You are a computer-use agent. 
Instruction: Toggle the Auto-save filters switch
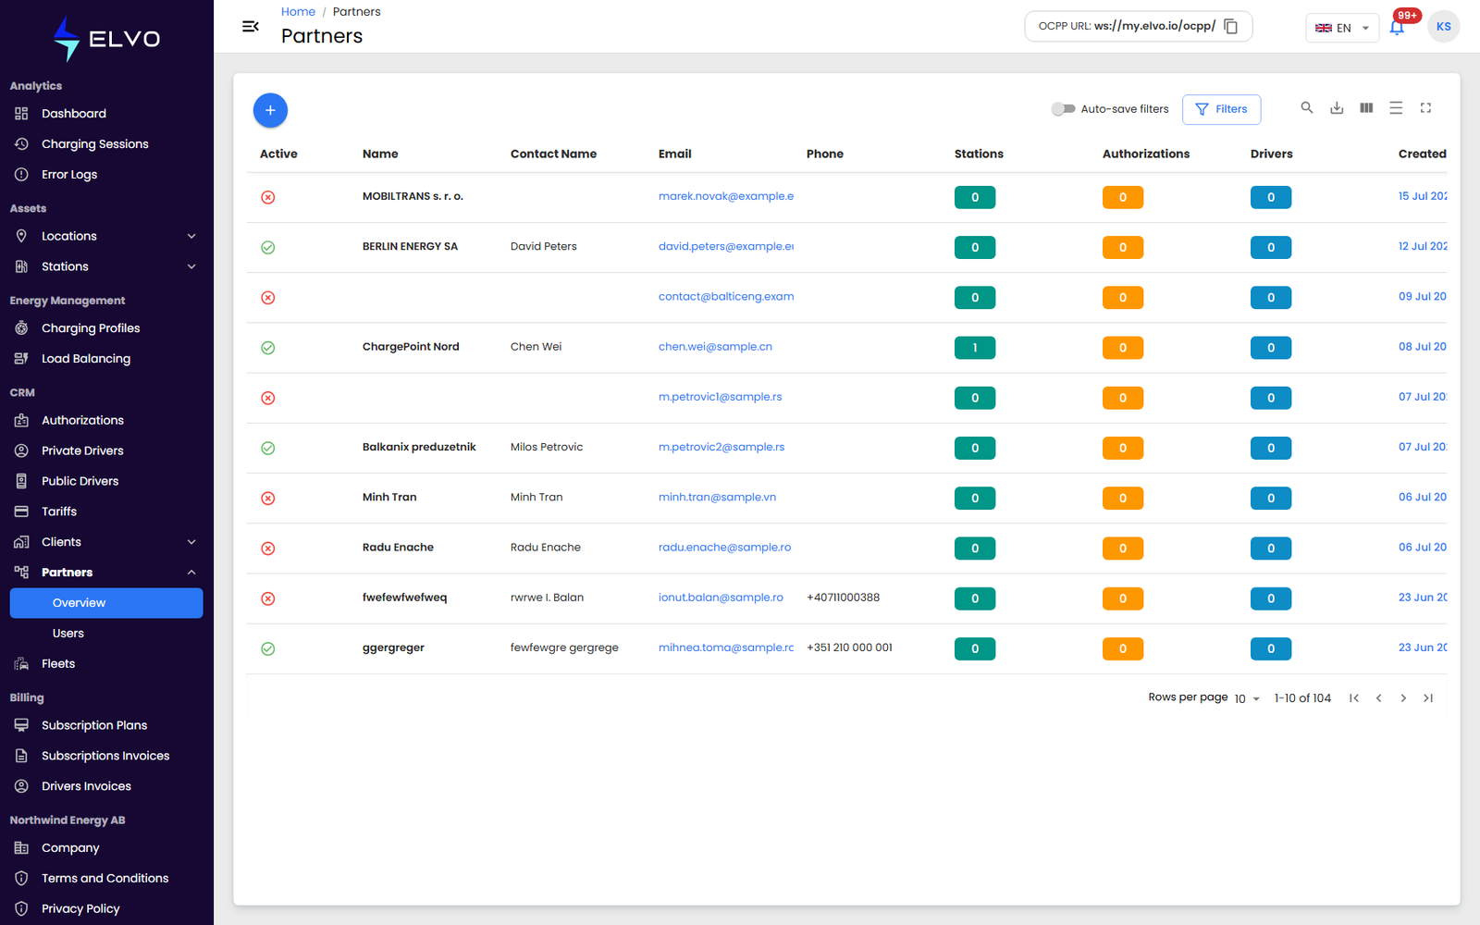[1063, 109]
